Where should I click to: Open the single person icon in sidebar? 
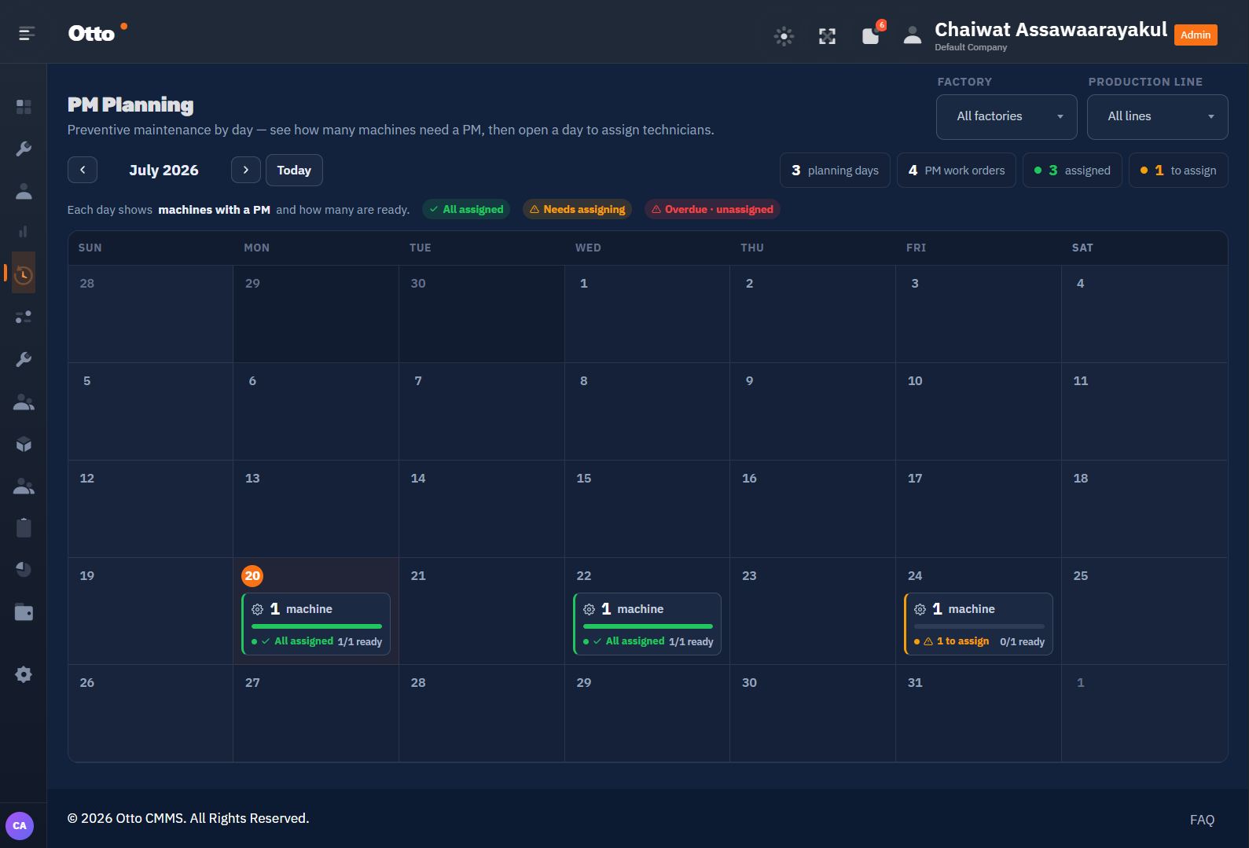coord(24,191)
